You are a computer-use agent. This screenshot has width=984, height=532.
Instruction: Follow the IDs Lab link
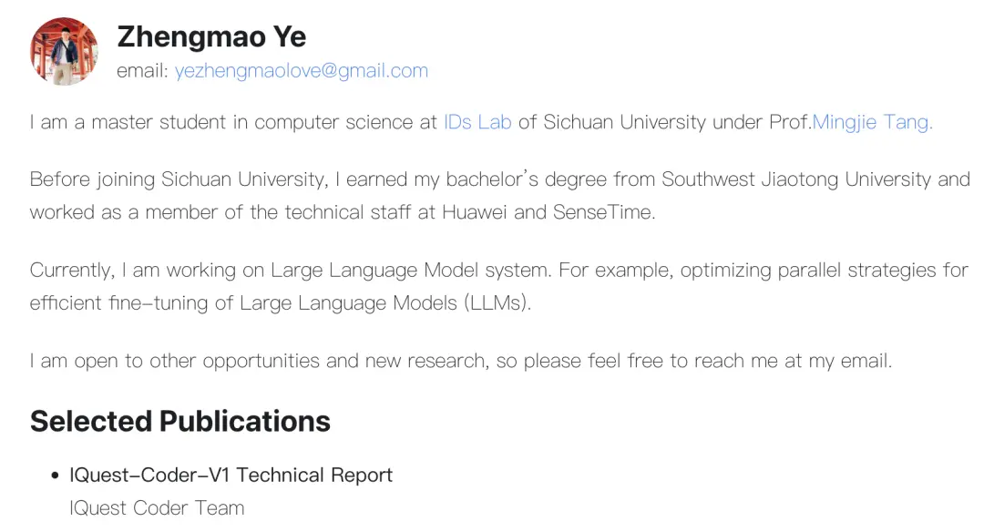(477, 122)
